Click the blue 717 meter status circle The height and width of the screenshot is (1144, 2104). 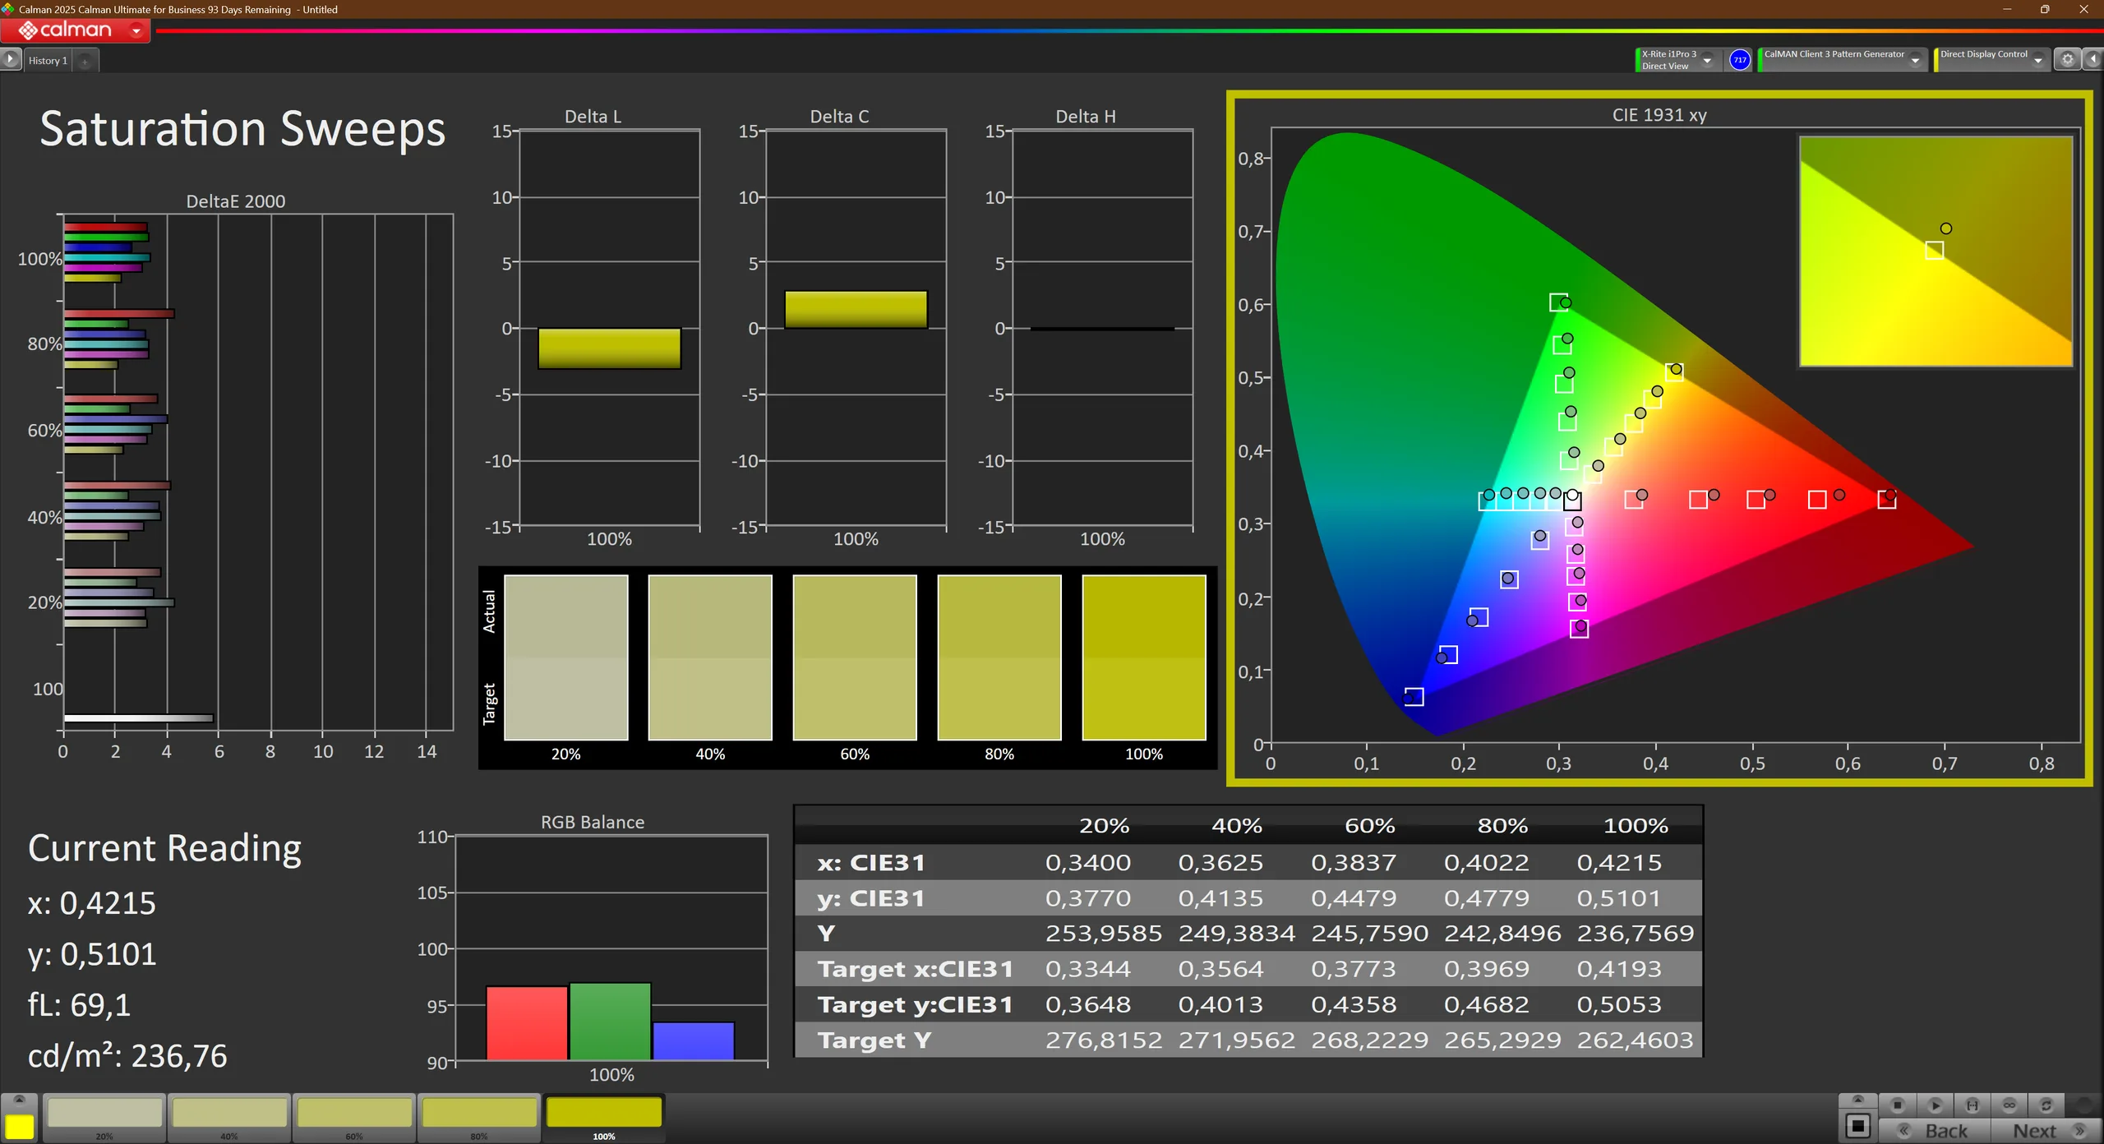pos(1739,60)
